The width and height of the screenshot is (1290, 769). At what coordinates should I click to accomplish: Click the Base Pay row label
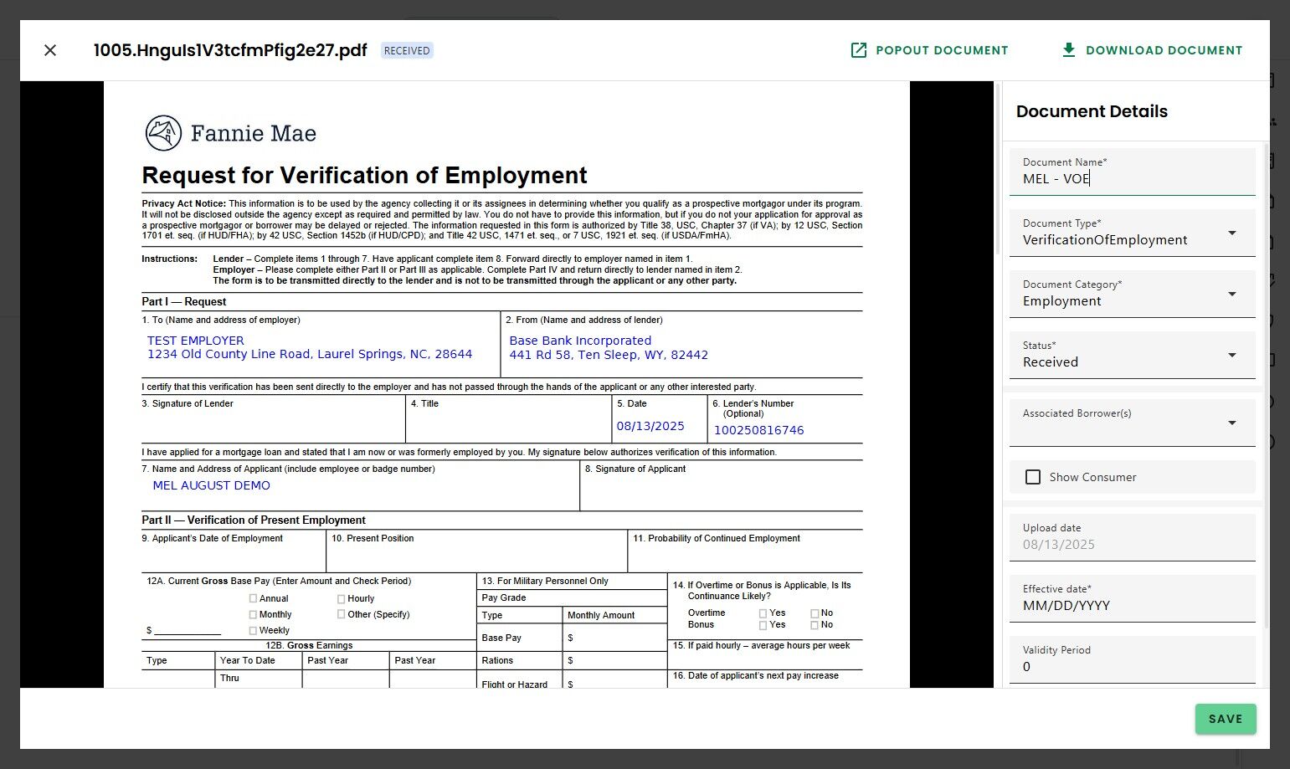point(501,638)
